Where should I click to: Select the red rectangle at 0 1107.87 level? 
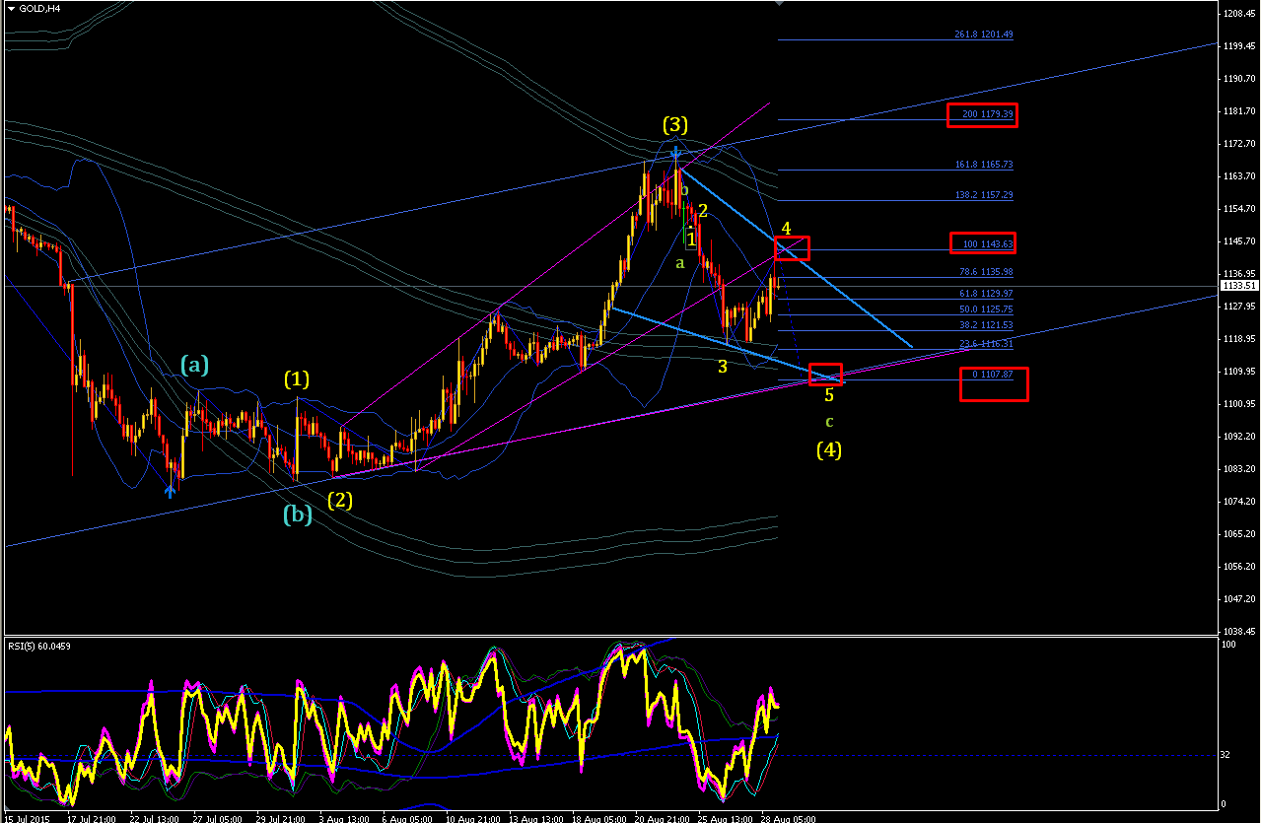994,383
